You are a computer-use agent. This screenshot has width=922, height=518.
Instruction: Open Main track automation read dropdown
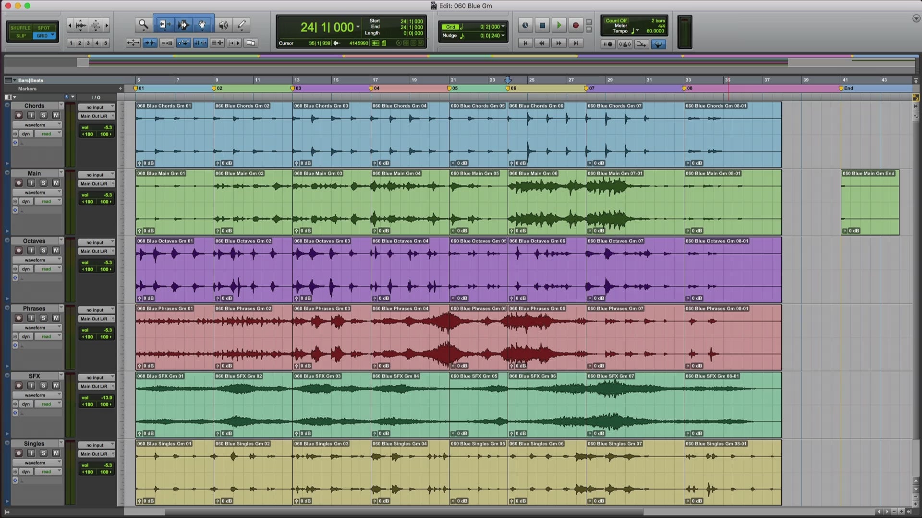tap(49, 201)
